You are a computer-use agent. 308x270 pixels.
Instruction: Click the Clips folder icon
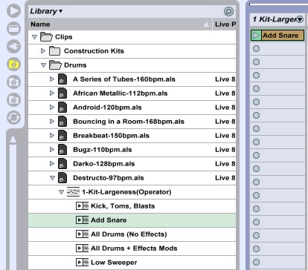(46, 37)
